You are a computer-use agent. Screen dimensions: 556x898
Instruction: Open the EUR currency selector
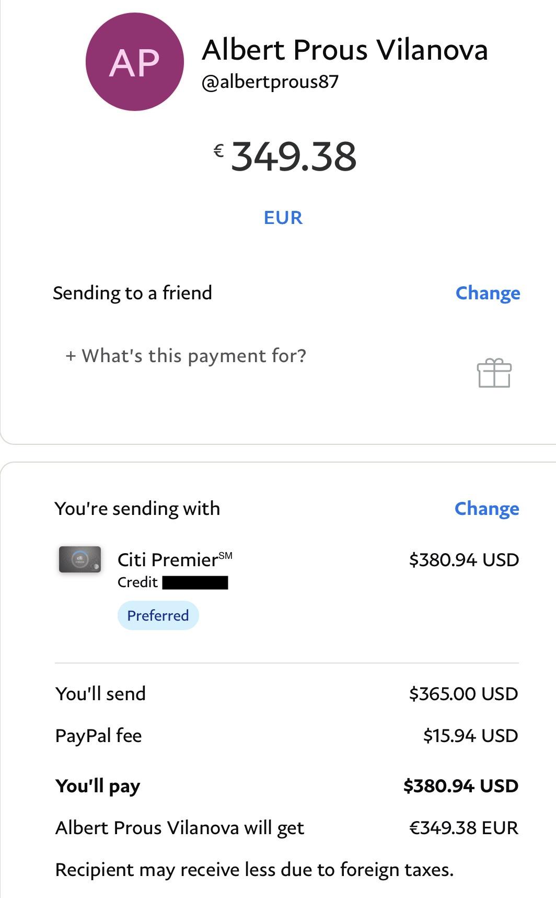click(283, 218)
